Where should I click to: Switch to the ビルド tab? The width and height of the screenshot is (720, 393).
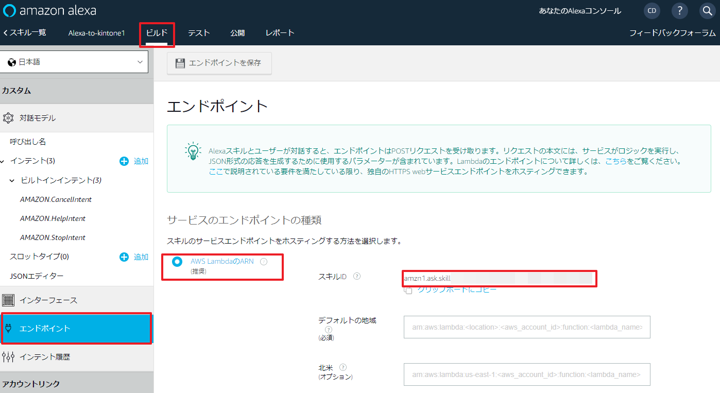157,33
